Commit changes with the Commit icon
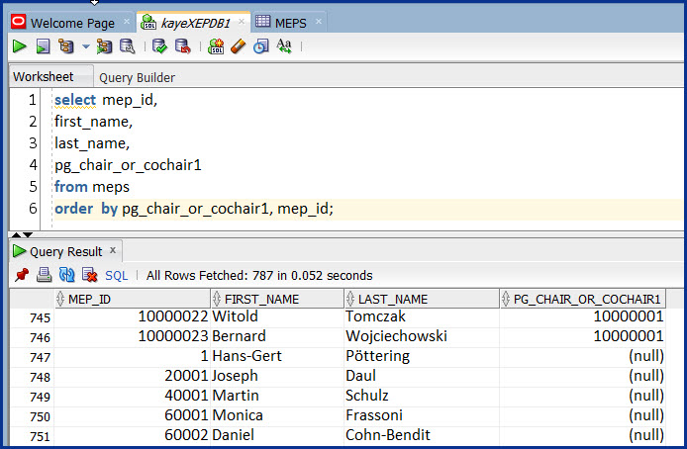This screenshot has width=687, height=449. click(x=159, y=45)
